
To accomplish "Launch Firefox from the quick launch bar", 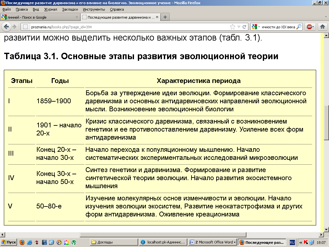I will pos(22,242).
